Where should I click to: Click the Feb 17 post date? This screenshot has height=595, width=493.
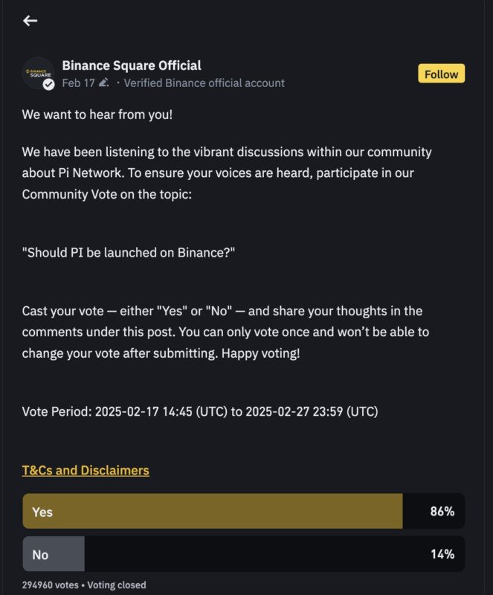tap(78, 83)
